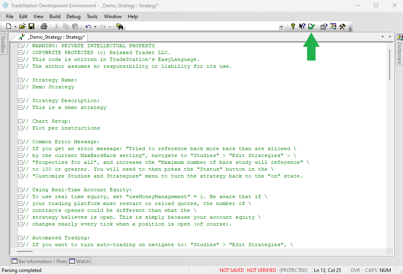Open the Debug menu
Screen dimensions: 403x274
pos(73,17)
